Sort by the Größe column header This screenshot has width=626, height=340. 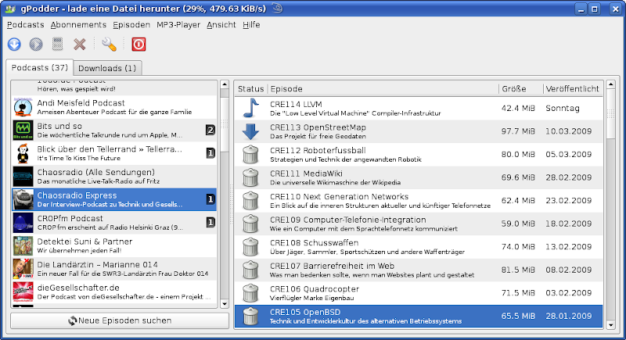point(521,89)
